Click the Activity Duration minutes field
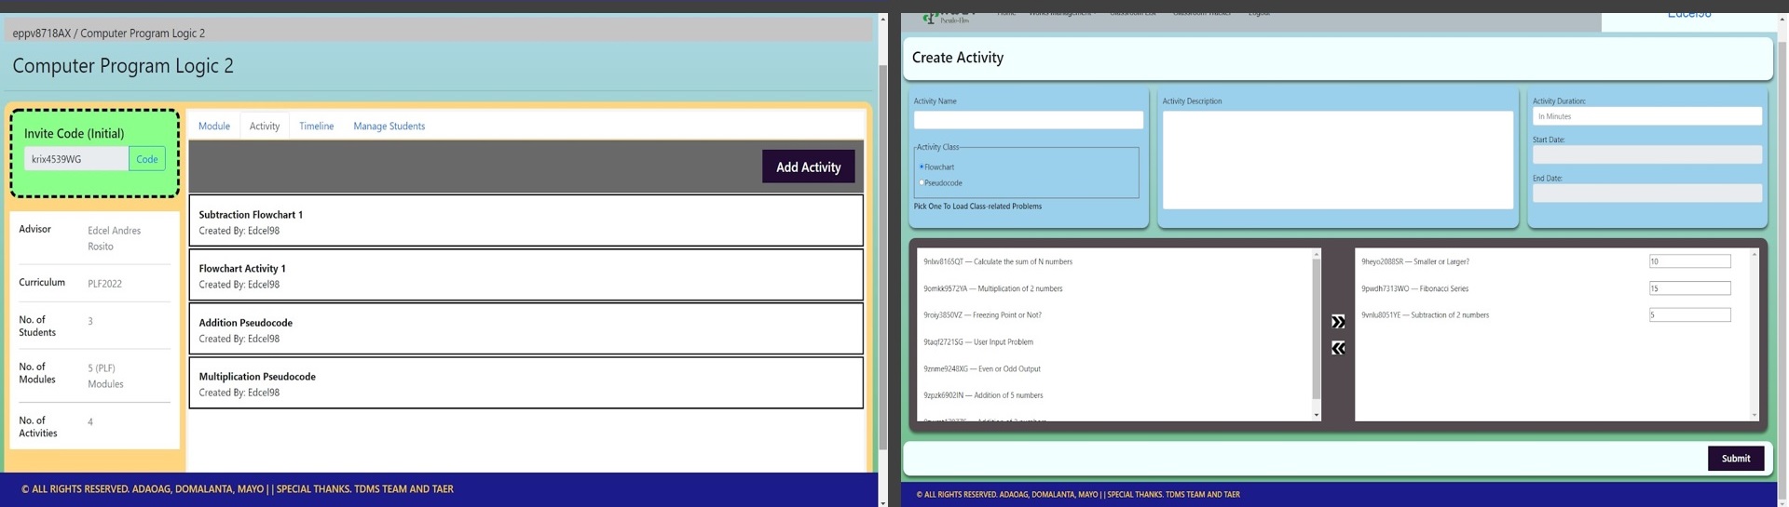Viewport: 1789px width, 507px height. click(x=1646, y=116)
